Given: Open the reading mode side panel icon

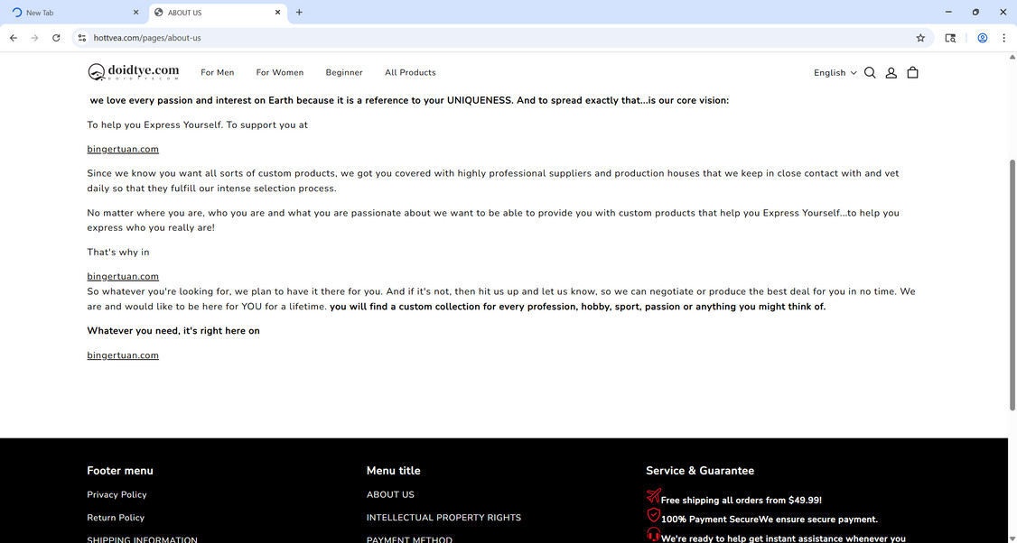Looking at the screenshot, I should click(950, 38).
